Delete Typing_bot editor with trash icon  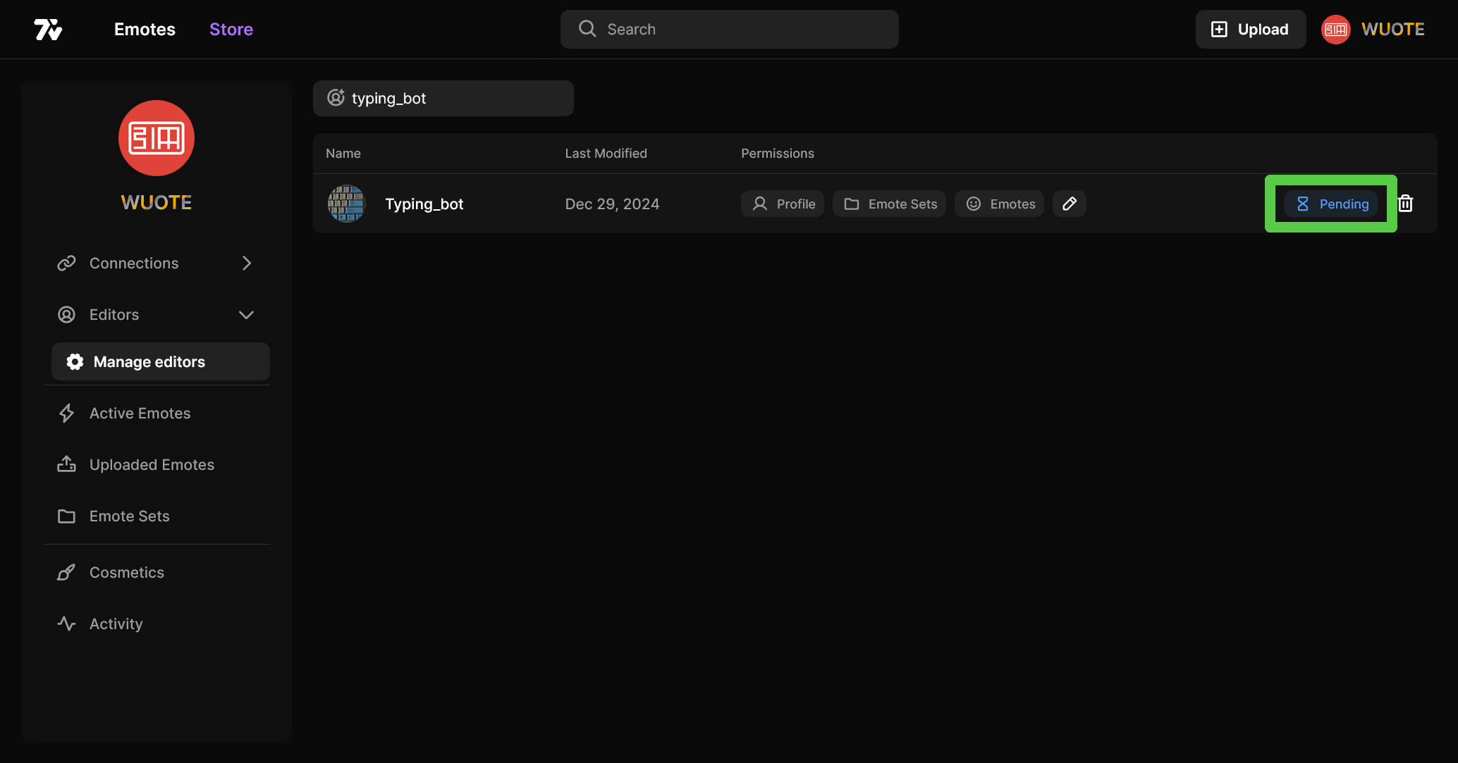[1405, 204]
